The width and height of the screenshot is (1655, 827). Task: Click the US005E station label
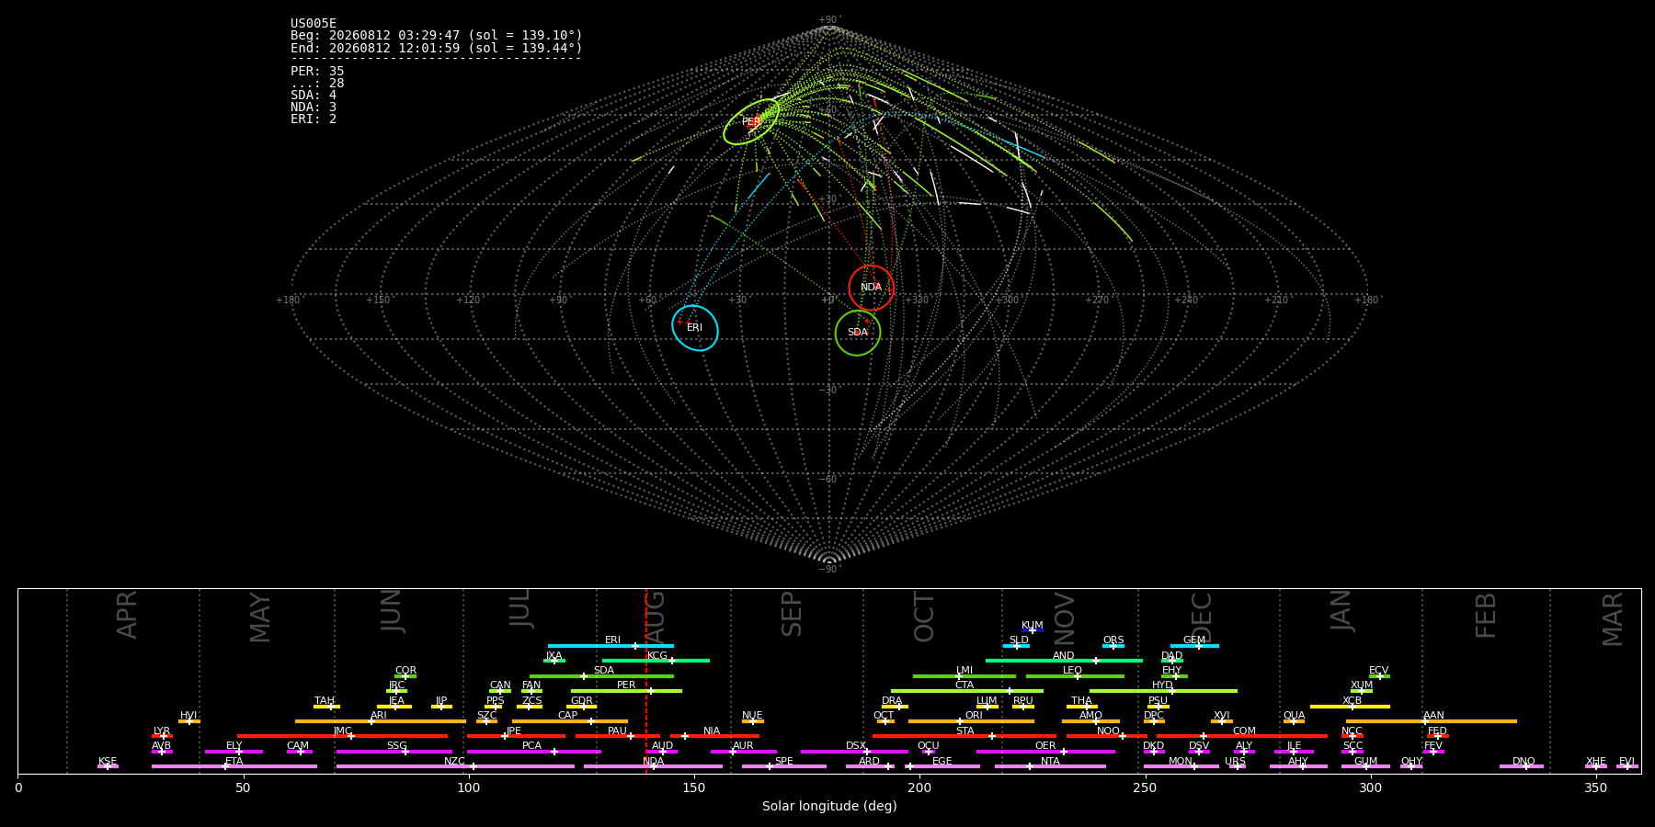point(314,24)
